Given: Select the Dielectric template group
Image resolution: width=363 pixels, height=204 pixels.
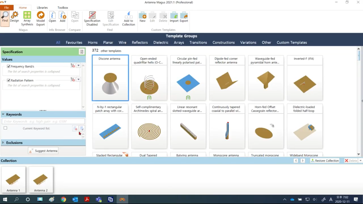Looking at the screenshot, I should tap(161, 43).
